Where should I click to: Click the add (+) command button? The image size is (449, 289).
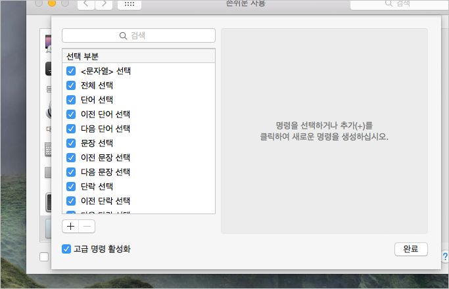[x=70, y=227]
